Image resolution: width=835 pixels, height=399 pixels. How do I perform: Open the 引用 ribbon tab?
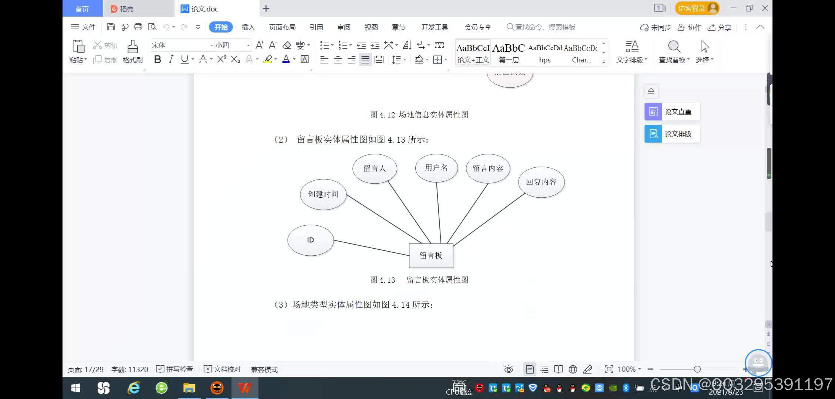(316, 27)
